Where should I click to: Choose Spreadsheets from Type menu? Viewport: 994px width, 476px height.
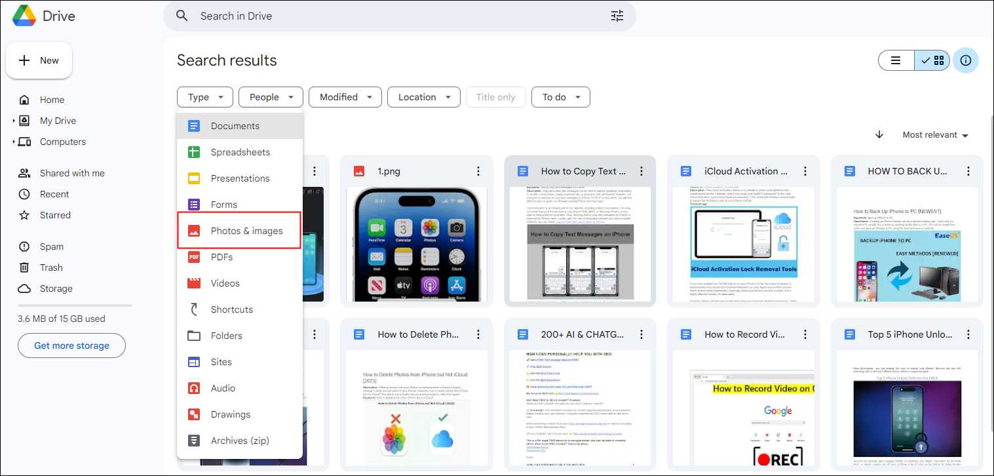[240, 152]
